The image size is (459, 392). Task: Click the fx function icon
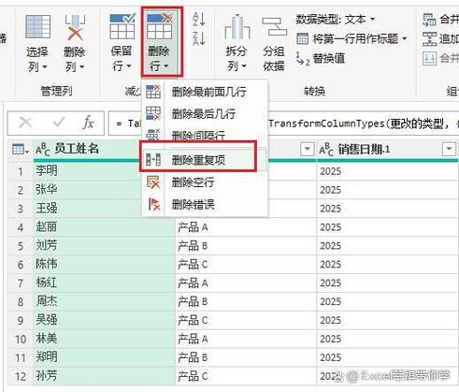88,123
